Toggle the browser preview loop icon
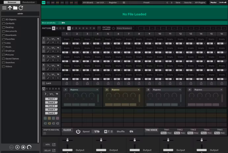Image resolution: width=228 pixels, height=153 pixels. click(x=29, y=147)
